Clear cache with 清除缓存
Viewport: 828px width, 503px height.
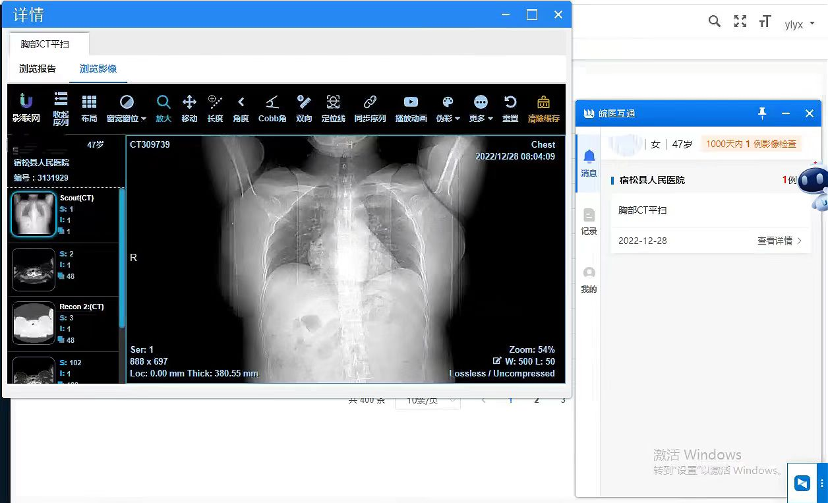coord(543,109)
